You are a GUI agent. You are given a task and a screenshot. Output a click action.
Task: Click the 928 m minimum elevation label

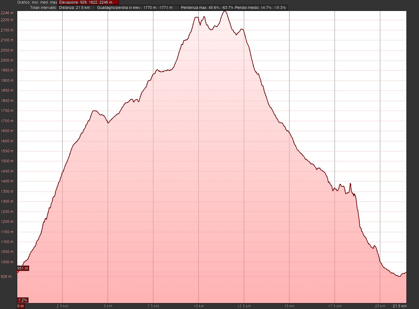coord(7,276)
